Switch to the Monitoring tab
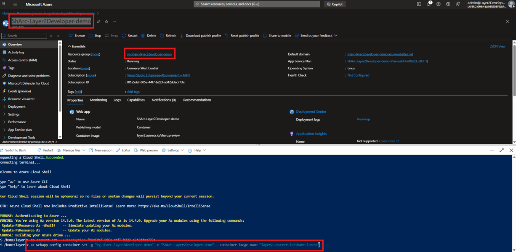Image resolution: width=516 pixels, height=252 pixels. point(98,100)
